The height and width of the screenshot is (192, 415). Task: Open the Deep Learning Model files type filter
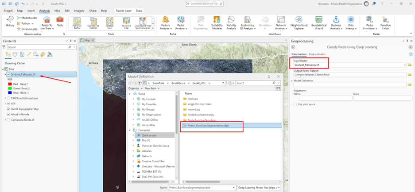point(259,188)
